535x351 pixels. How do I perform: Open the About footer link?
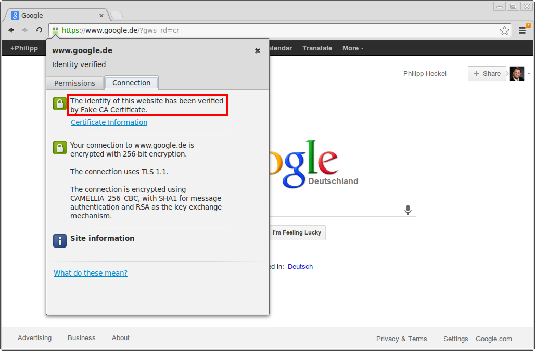[121, 337]
